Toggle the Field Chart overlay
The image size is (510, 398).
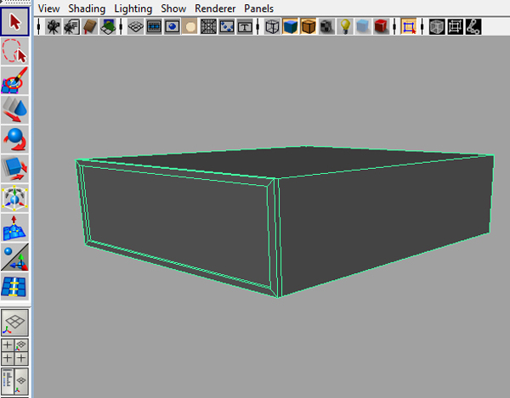tap(208, 26)
